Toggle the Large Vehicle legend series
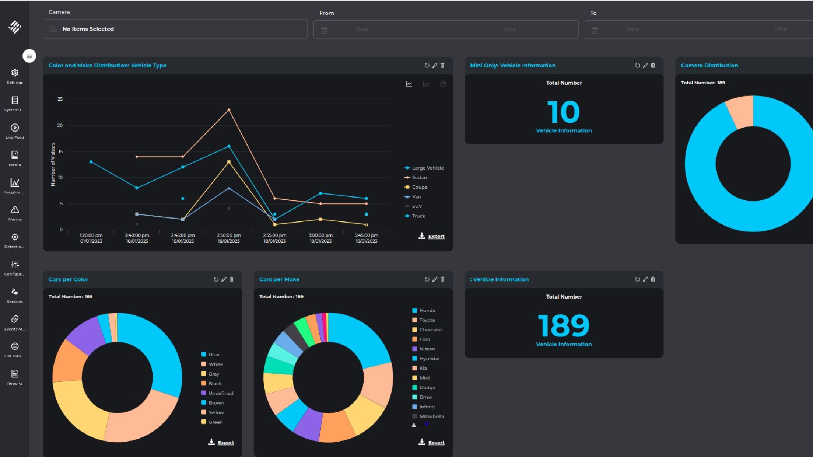 (424, 168)
